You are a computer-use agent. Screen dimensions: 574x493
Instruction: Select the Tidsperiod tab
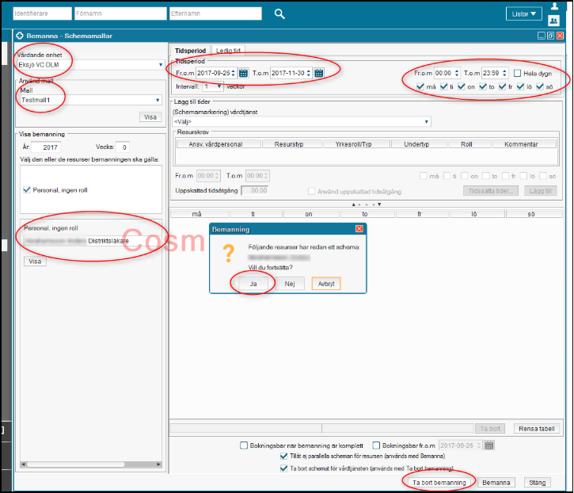pos(189,50)
